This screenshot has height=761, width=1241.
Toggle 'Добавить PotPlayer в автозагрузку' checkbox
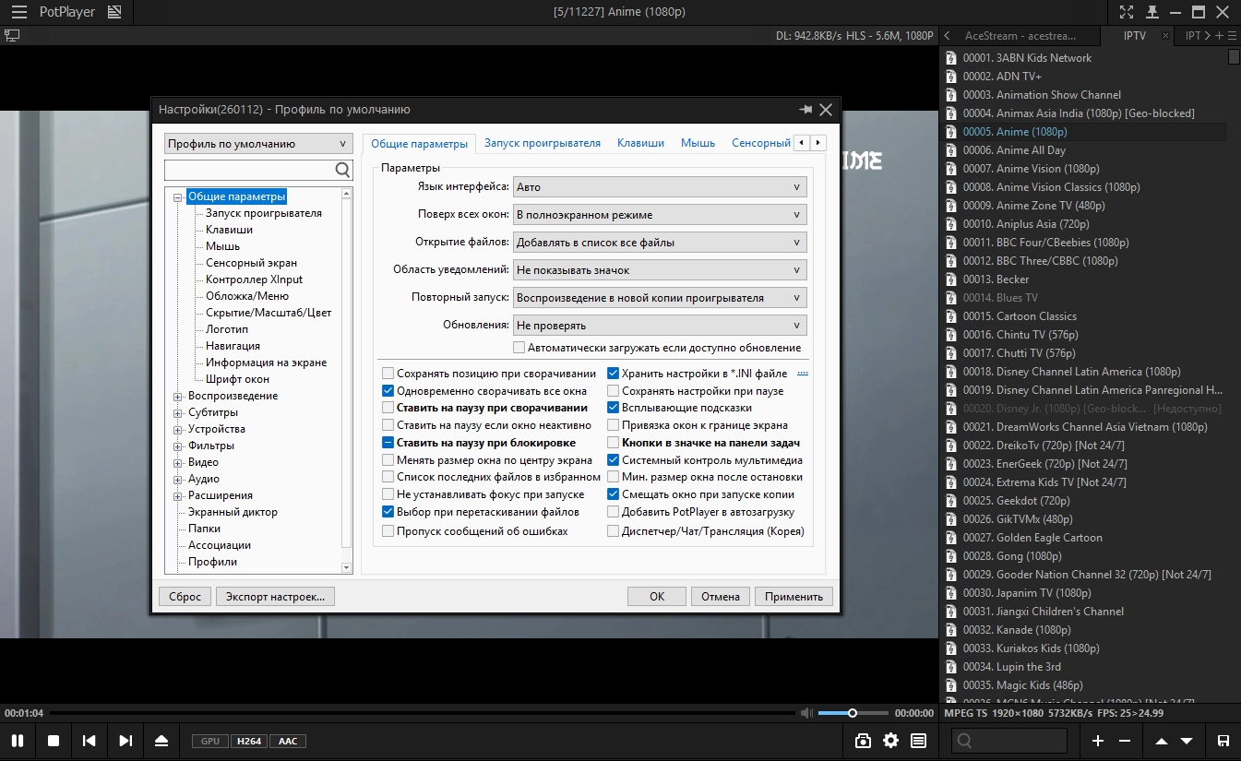pyautogui.click(x=614, y=512)
